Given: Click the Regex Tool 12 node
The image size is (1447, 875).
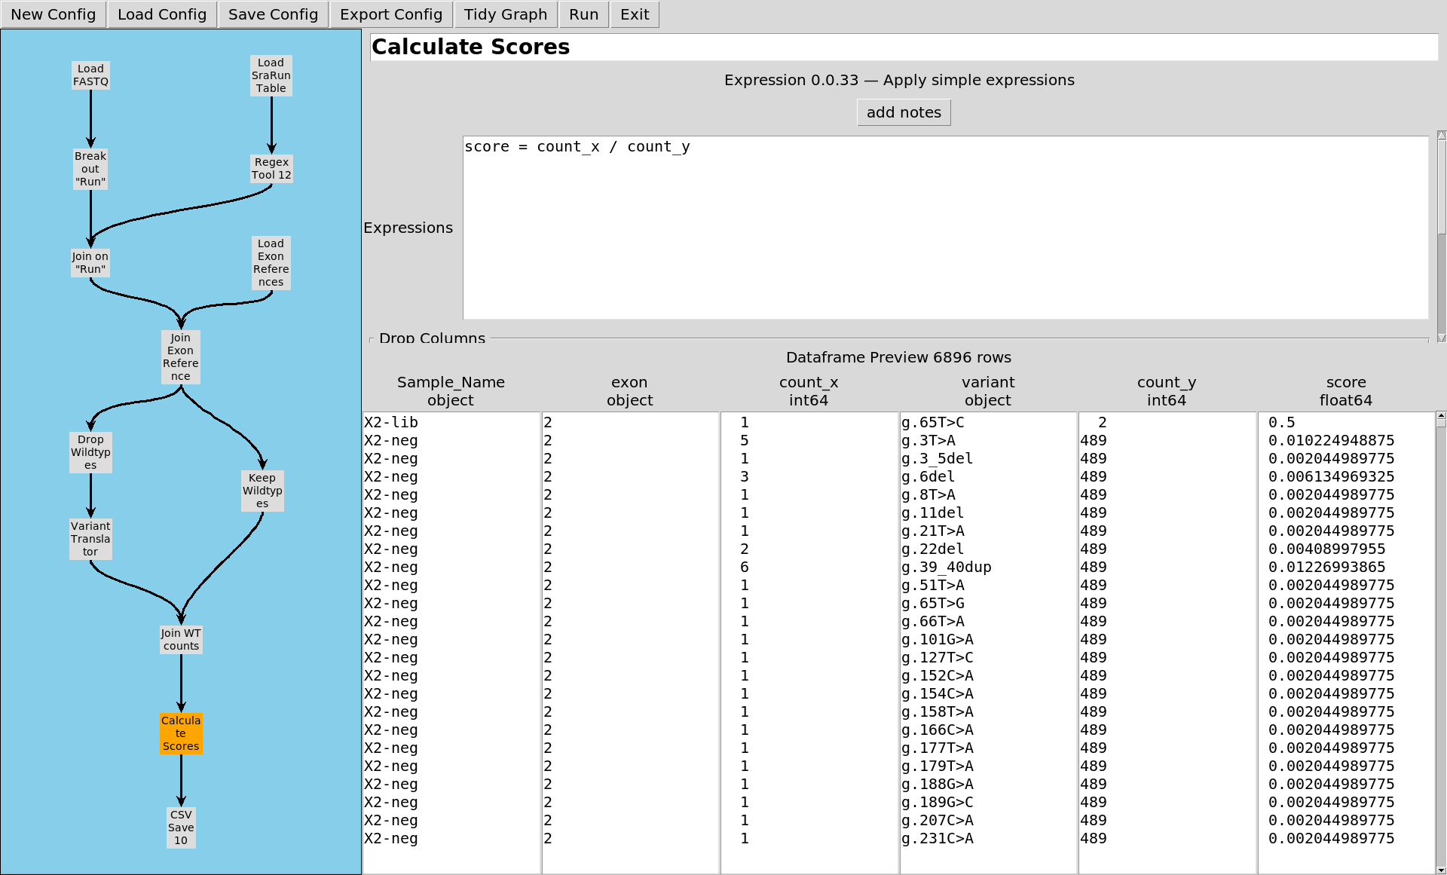Looking at the screenshot, I should coord(271,169).
